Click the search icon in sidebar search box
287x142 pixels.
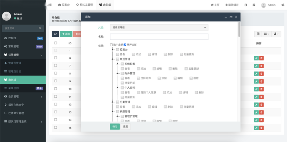40,28
